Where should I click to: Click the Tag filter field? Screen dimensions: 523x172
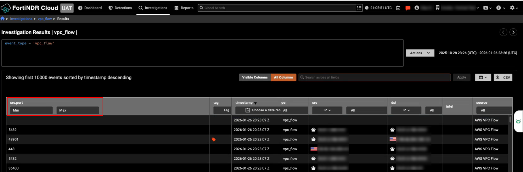tap(222, 110)
